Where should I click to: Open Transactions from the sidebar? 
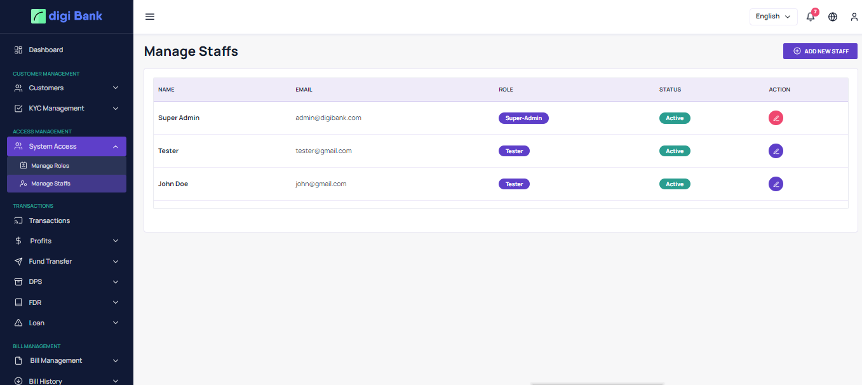tap(49, 220)
